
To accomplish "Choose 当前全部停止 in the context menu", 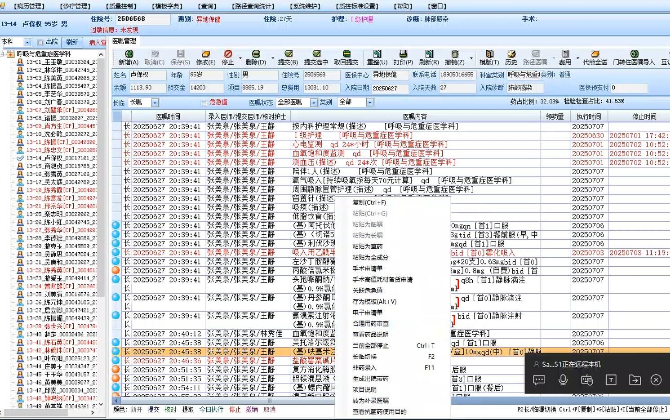I will click(392, 345).
